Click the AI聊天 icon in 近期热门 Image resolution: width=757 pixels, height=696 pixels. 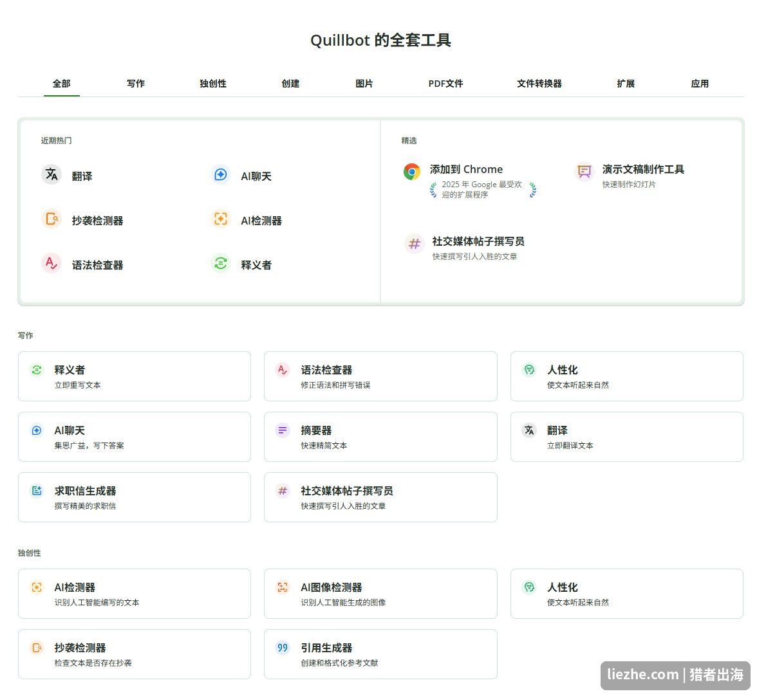coord(221,174)
